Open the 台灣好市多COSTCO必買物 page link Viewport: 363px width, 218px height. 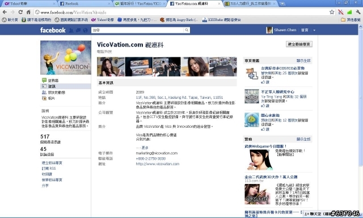pos(282,68)
